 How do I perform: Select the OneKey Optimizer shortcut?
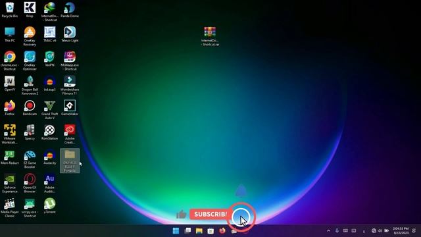[30, 61]
